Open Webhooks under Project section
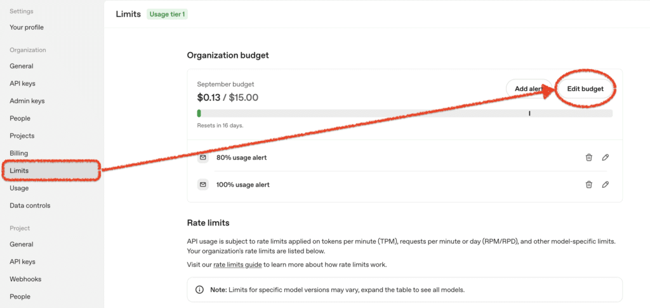Viewport: 650px width, 308px height. tap(25, 279)
